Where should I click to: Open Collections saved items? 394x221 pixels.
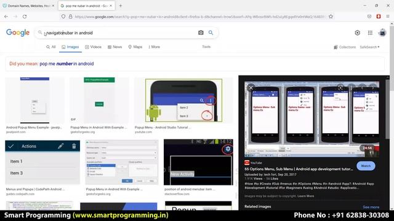[x=345, y=47]
